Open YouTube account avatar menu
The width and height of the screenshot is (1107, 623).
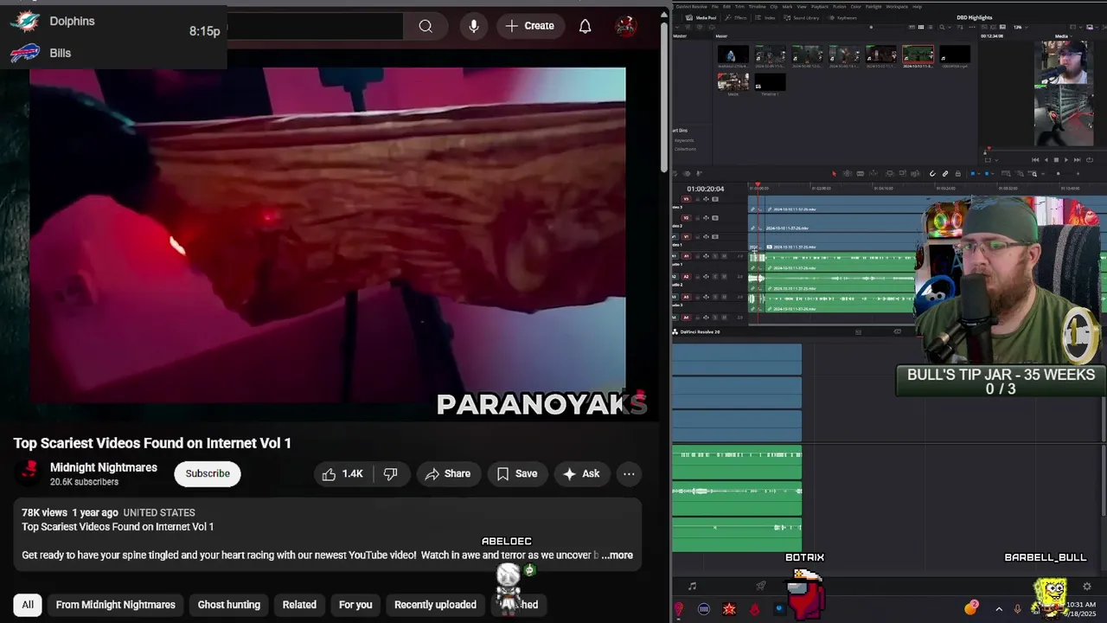626,26
